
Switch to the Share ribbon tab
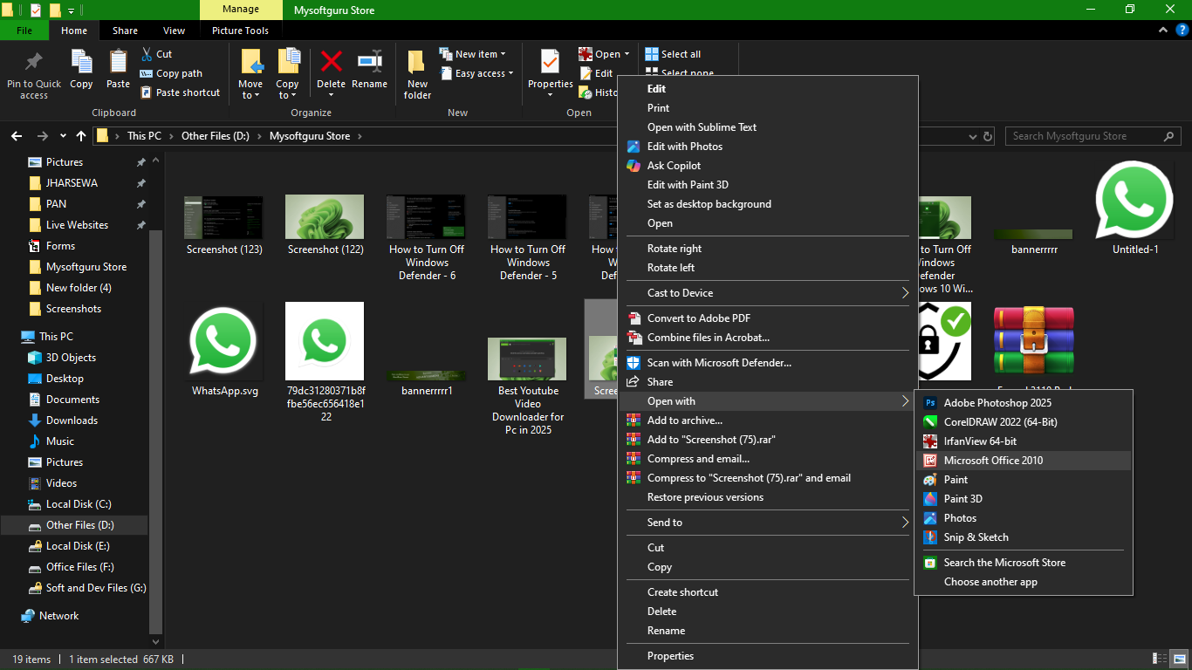click(x=125, y=31)
